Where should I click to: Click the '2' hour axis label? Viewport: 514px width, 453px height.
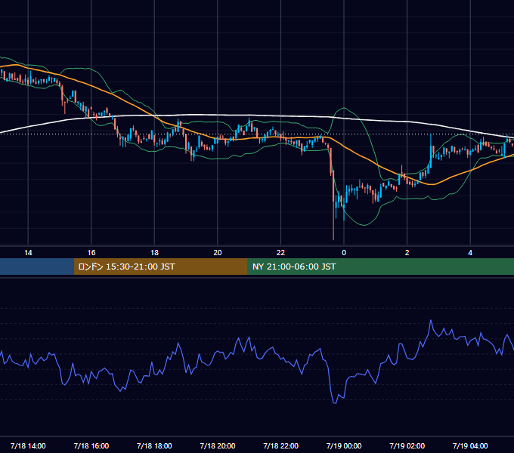point(407,253)
